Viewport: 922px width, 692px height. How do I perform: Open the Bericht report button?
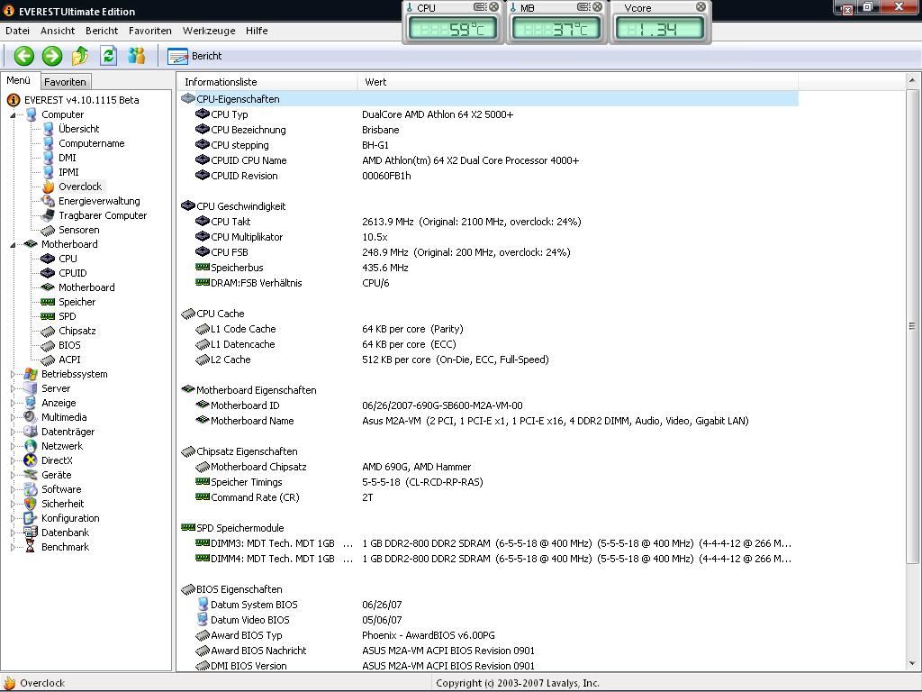click(194, 56)
